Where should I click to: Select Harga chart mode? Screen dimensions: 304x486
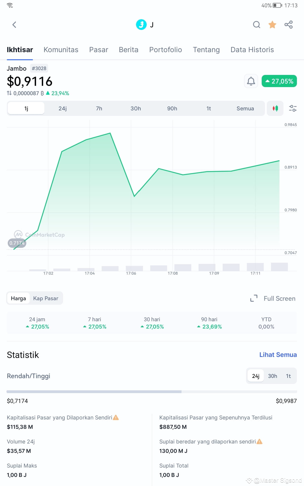click(x=18, y=298)
